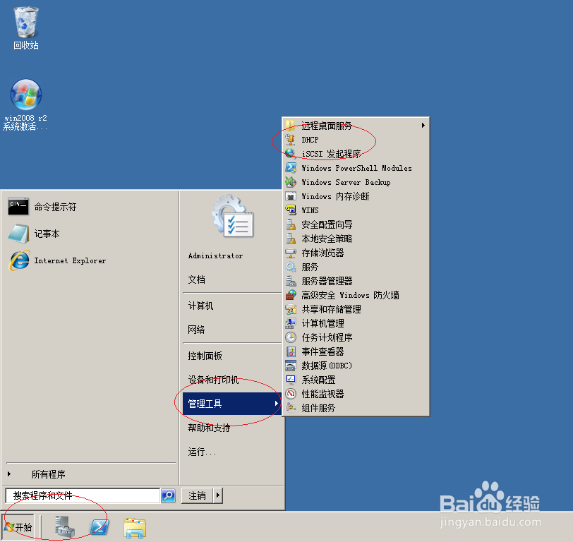
Task: Click Administrator user name link
Action: click(215, 256)
